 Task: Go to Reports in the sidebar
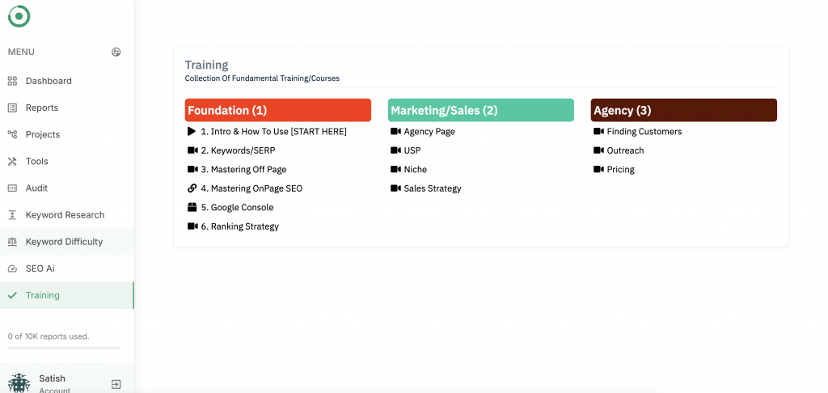(x=67, y=108)
